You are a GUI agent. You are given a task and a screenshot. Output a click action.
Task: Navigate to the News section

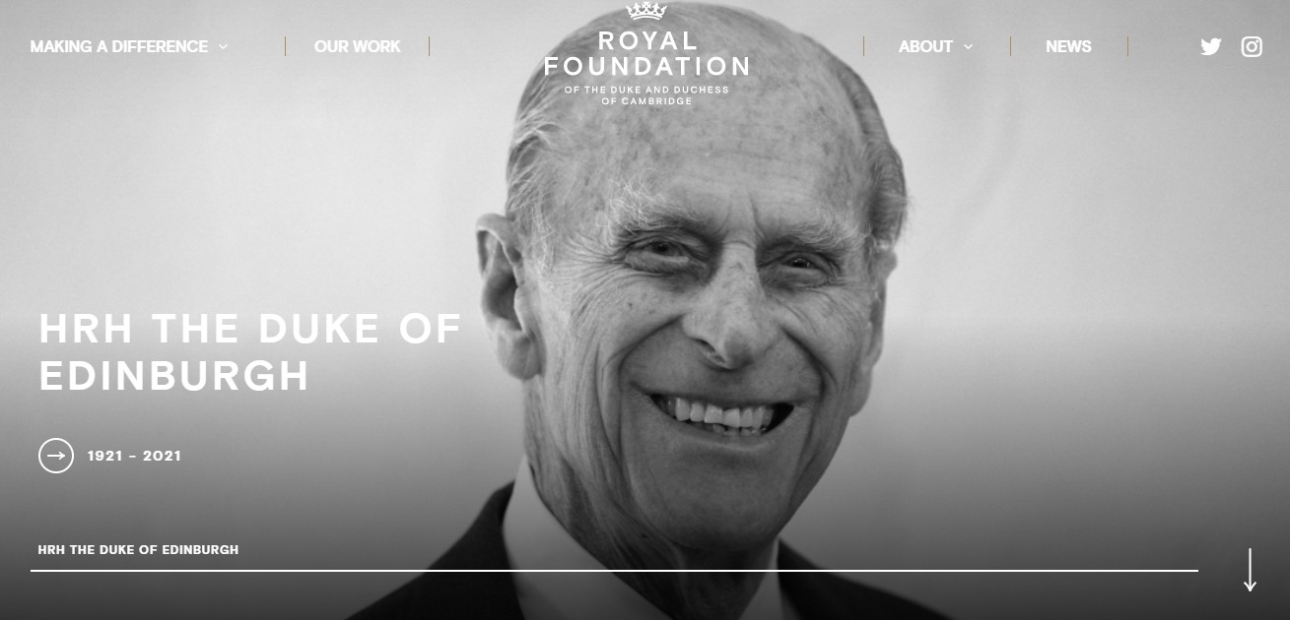pos(1068,46)
